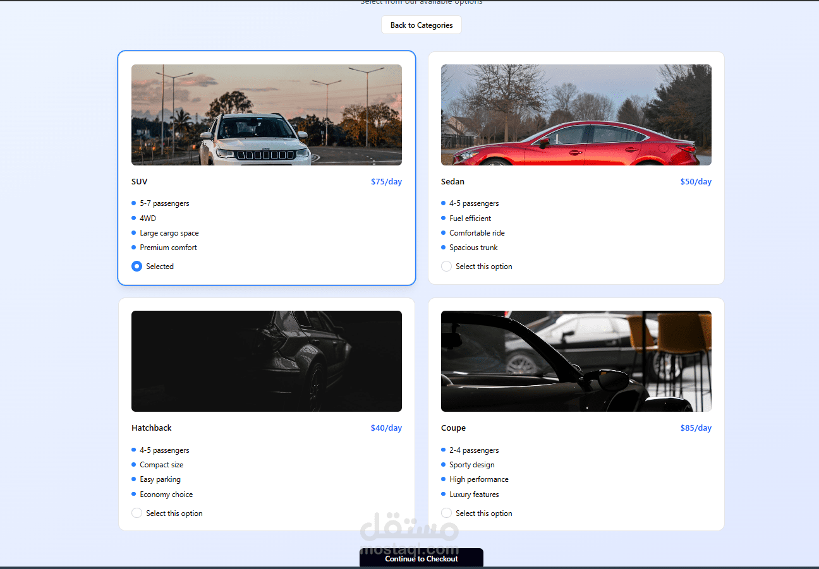Choose the Hatchback rental option
Screen dimensions: 819x569
point(136,513)
